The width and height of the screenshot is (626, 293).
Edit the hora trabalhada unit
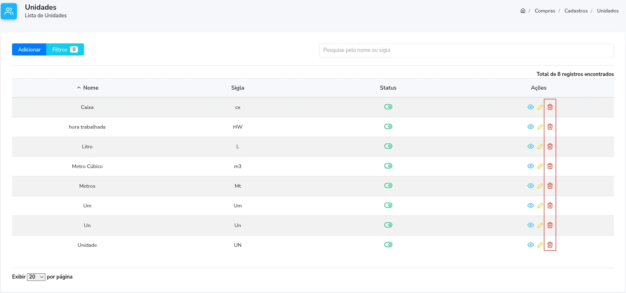click(x=540, y=127)
